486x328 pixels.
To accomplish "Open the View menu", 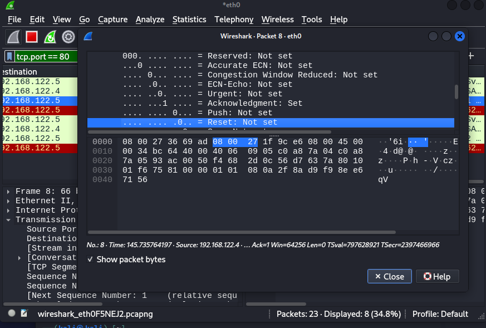I will pos(62,19).
